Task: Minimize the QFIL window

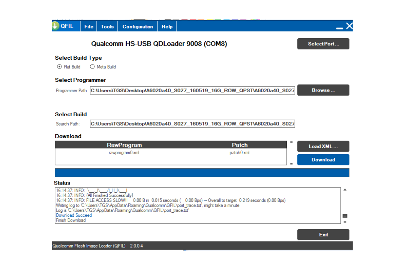Action: tap(340, 28)
